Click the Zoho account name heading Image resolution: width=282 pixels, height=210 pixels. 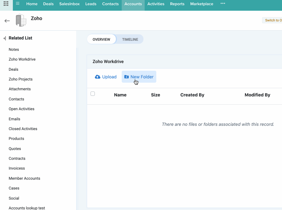36,18
